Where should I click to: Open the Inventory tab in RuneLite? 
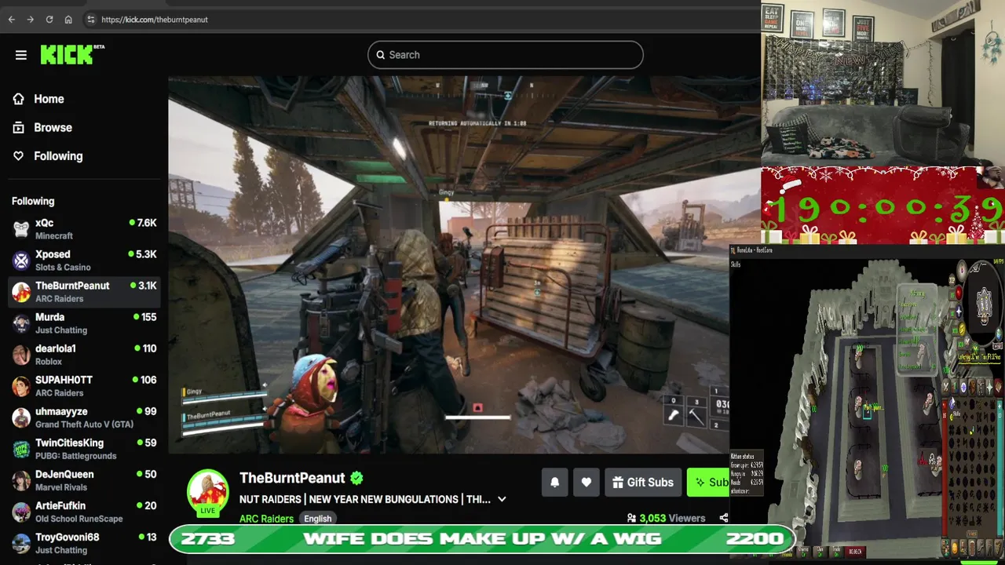[x=972, y=388]
